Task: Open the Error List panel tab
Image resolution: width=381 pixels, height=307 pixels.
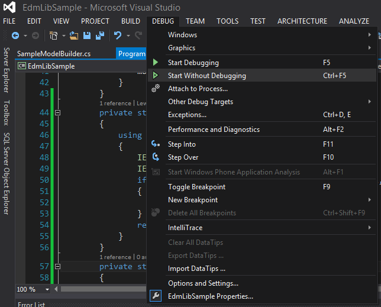Action: click(x=31, y=304)
